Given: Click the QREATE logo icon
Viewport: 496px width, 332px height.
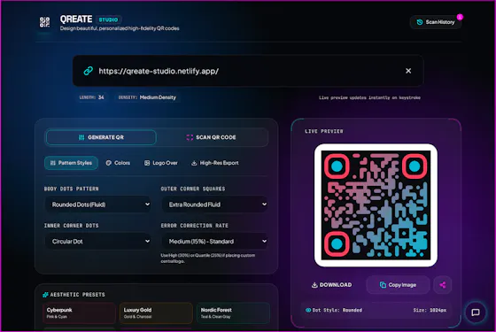Looking at the screenshot, I should pos(44,22).
